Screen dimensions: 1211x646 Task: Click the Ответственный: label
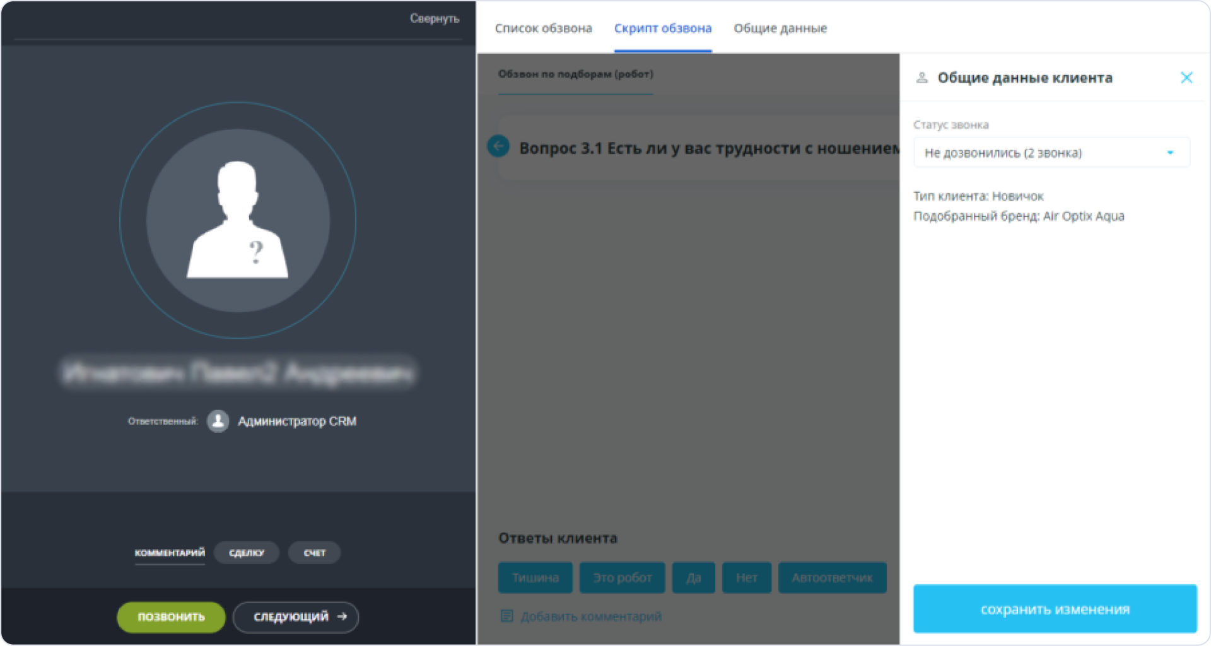click(x=163, y=421)
